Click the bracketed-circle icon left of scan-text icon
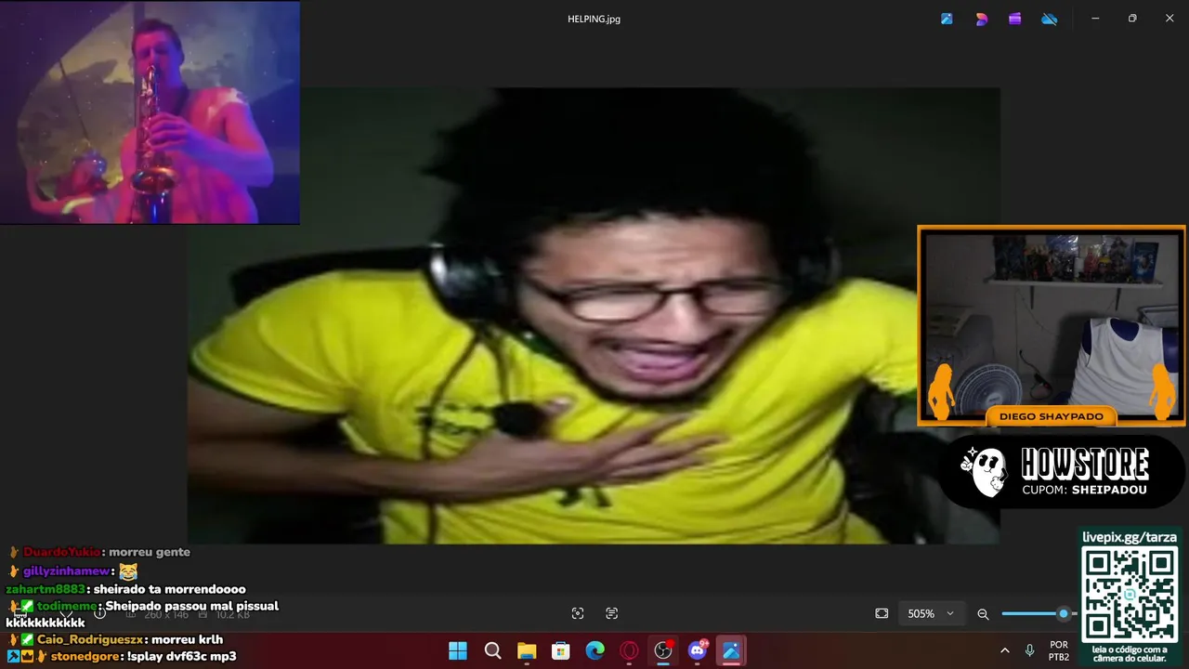This screenshot has width=1189, height=669. click(578, 613)
